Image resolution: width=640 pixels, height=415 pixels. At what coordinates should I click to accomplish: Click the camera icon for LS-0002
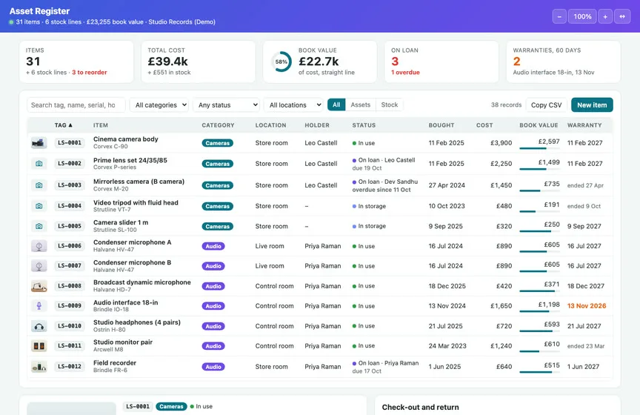pos(39,163)
